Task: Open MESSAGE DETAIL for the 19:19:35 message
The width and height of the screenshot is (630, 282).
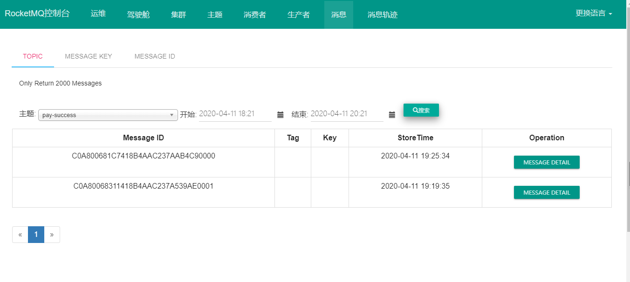Action: 547,192
